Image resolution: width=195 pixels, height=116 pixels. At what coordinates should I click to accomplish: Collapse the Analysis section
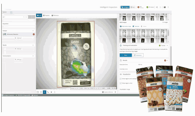[33, 31]
